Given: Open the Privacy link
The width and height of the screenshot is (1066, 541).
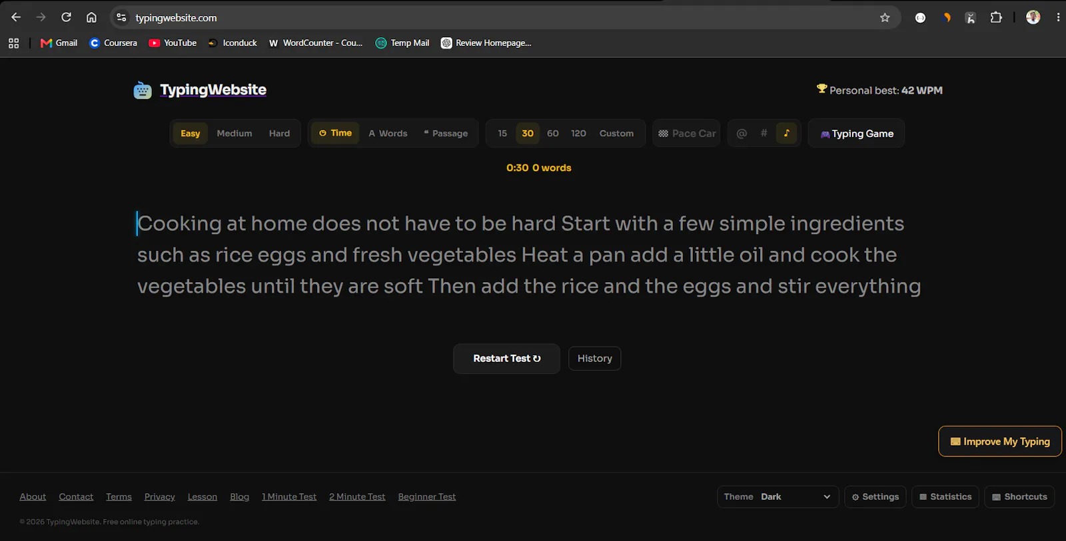Looking at the screenshot, I should (160, 497).
